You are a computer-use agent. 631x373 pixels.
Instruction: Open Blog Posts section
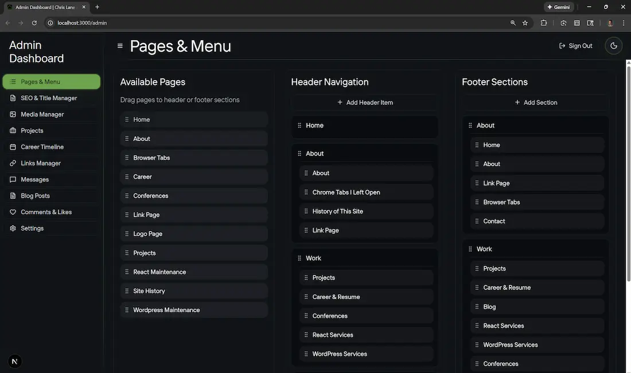point(52,196)
